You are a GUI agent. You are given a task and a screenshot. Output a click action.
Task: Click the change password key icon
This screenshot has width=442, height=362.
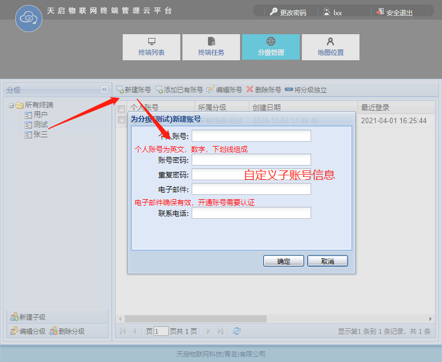pyautogui.click(x=273, y=12)
